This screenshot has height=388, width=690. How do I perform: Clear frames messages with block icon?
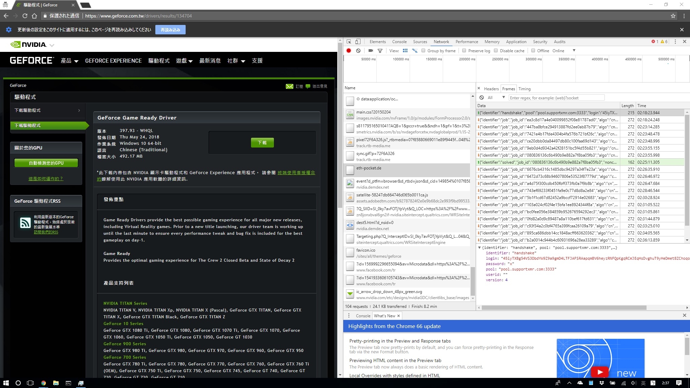(x=482, y=98)
